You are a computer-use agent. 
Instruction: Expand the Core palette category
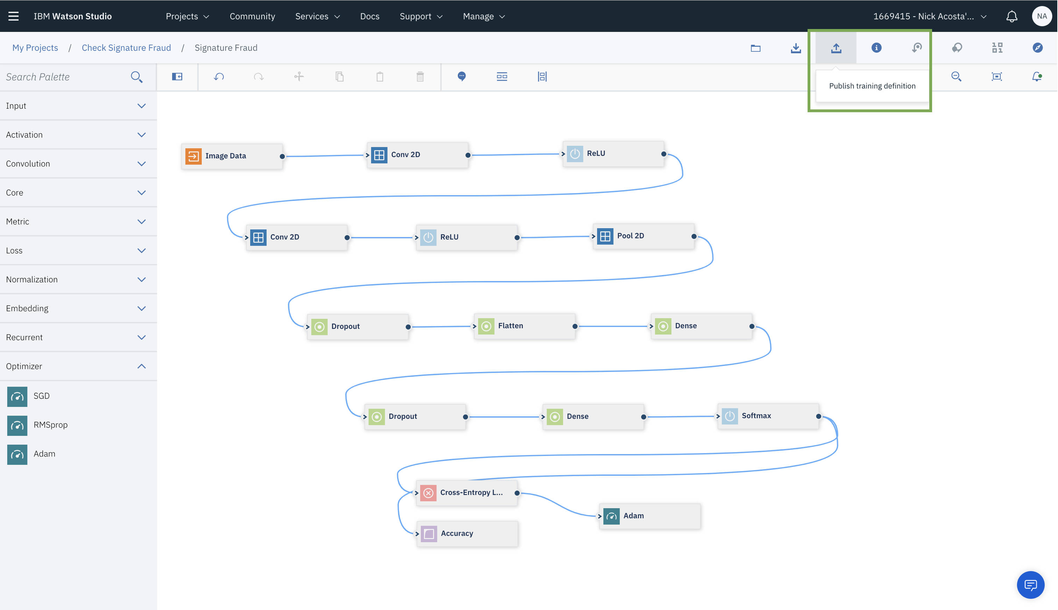pos(78,193)
